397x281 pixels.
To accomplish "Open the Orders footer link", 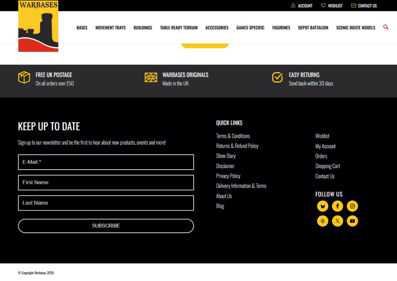I will 321,156.
